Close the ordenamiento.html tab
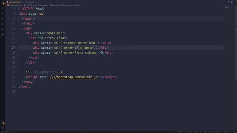Screen dimensions: 237x133 coord(23,2)
